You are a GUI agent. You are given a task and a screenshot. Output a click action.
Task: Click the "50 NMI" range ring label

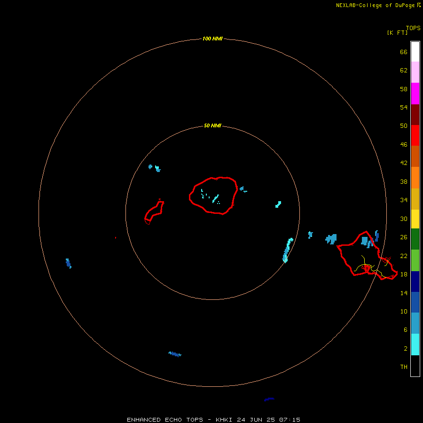212,125
